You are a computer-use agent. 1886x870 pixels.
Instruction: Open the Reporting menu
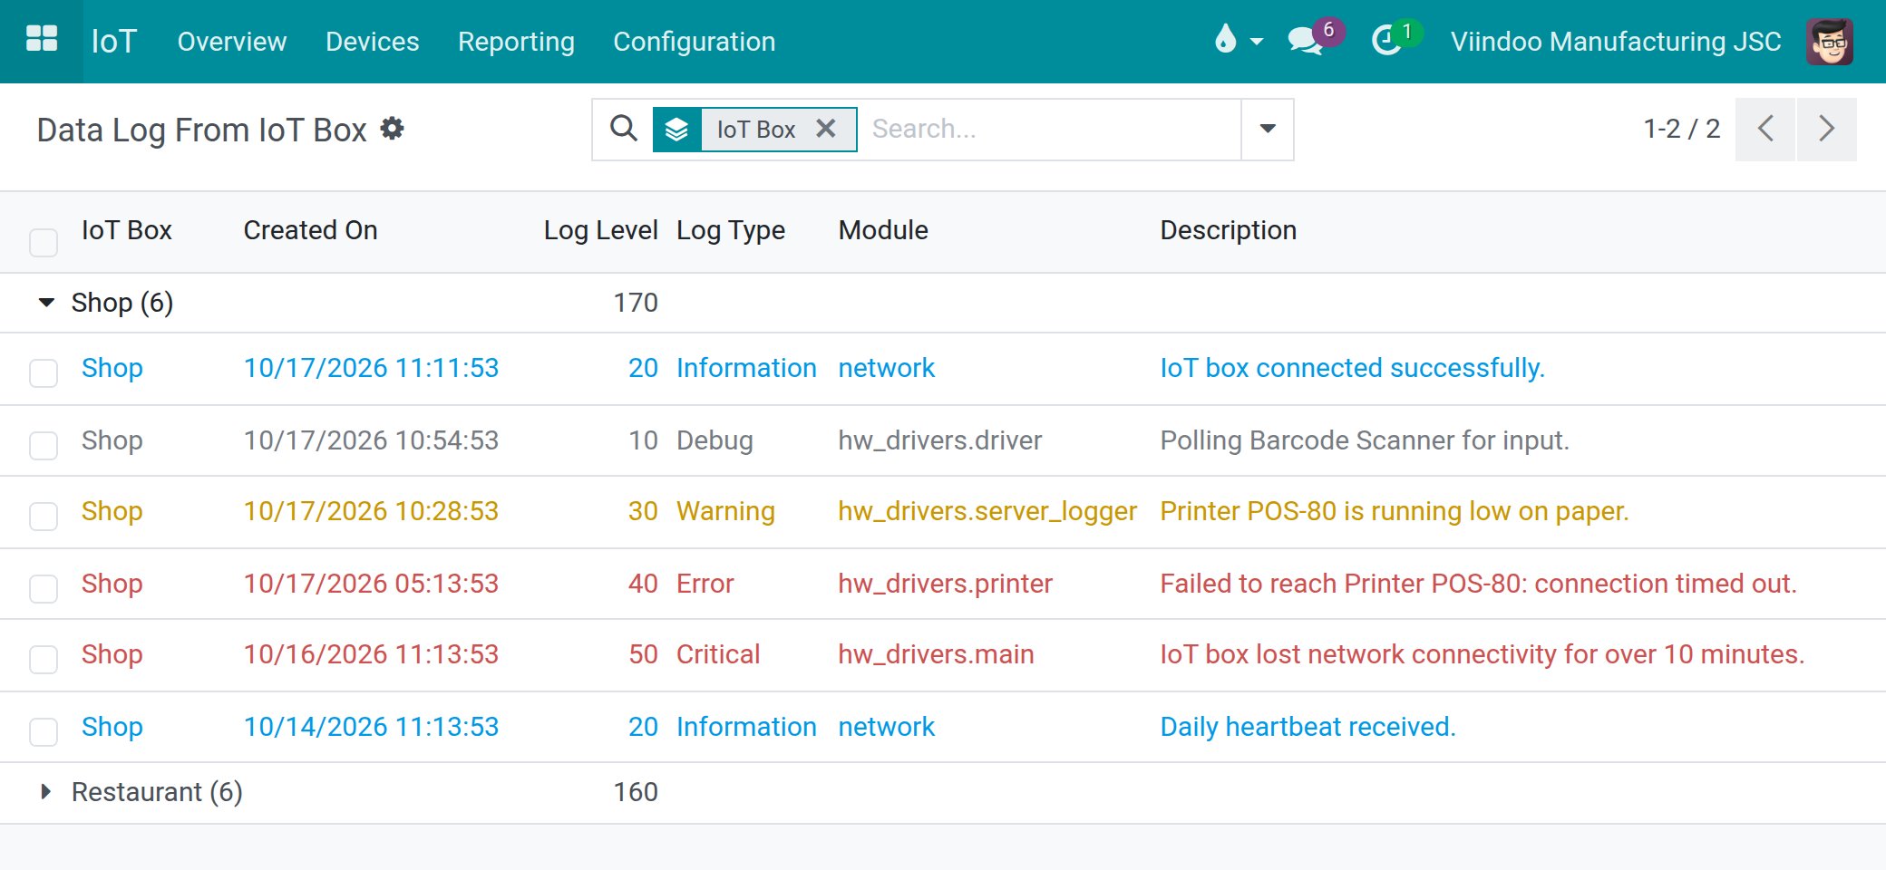pyautogui.click(x=516, y=42)
